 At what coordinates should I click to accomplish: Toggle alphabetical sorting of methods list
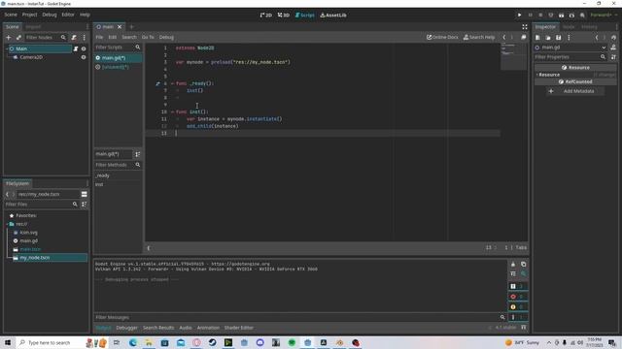[x=138, y=154]
